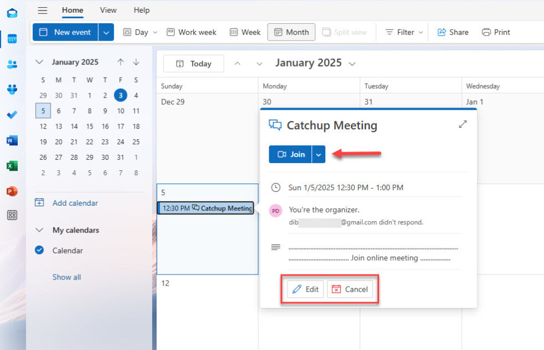
Task: Open Microsoft To Do from the sidebar
Action: [x=12, y=115]
